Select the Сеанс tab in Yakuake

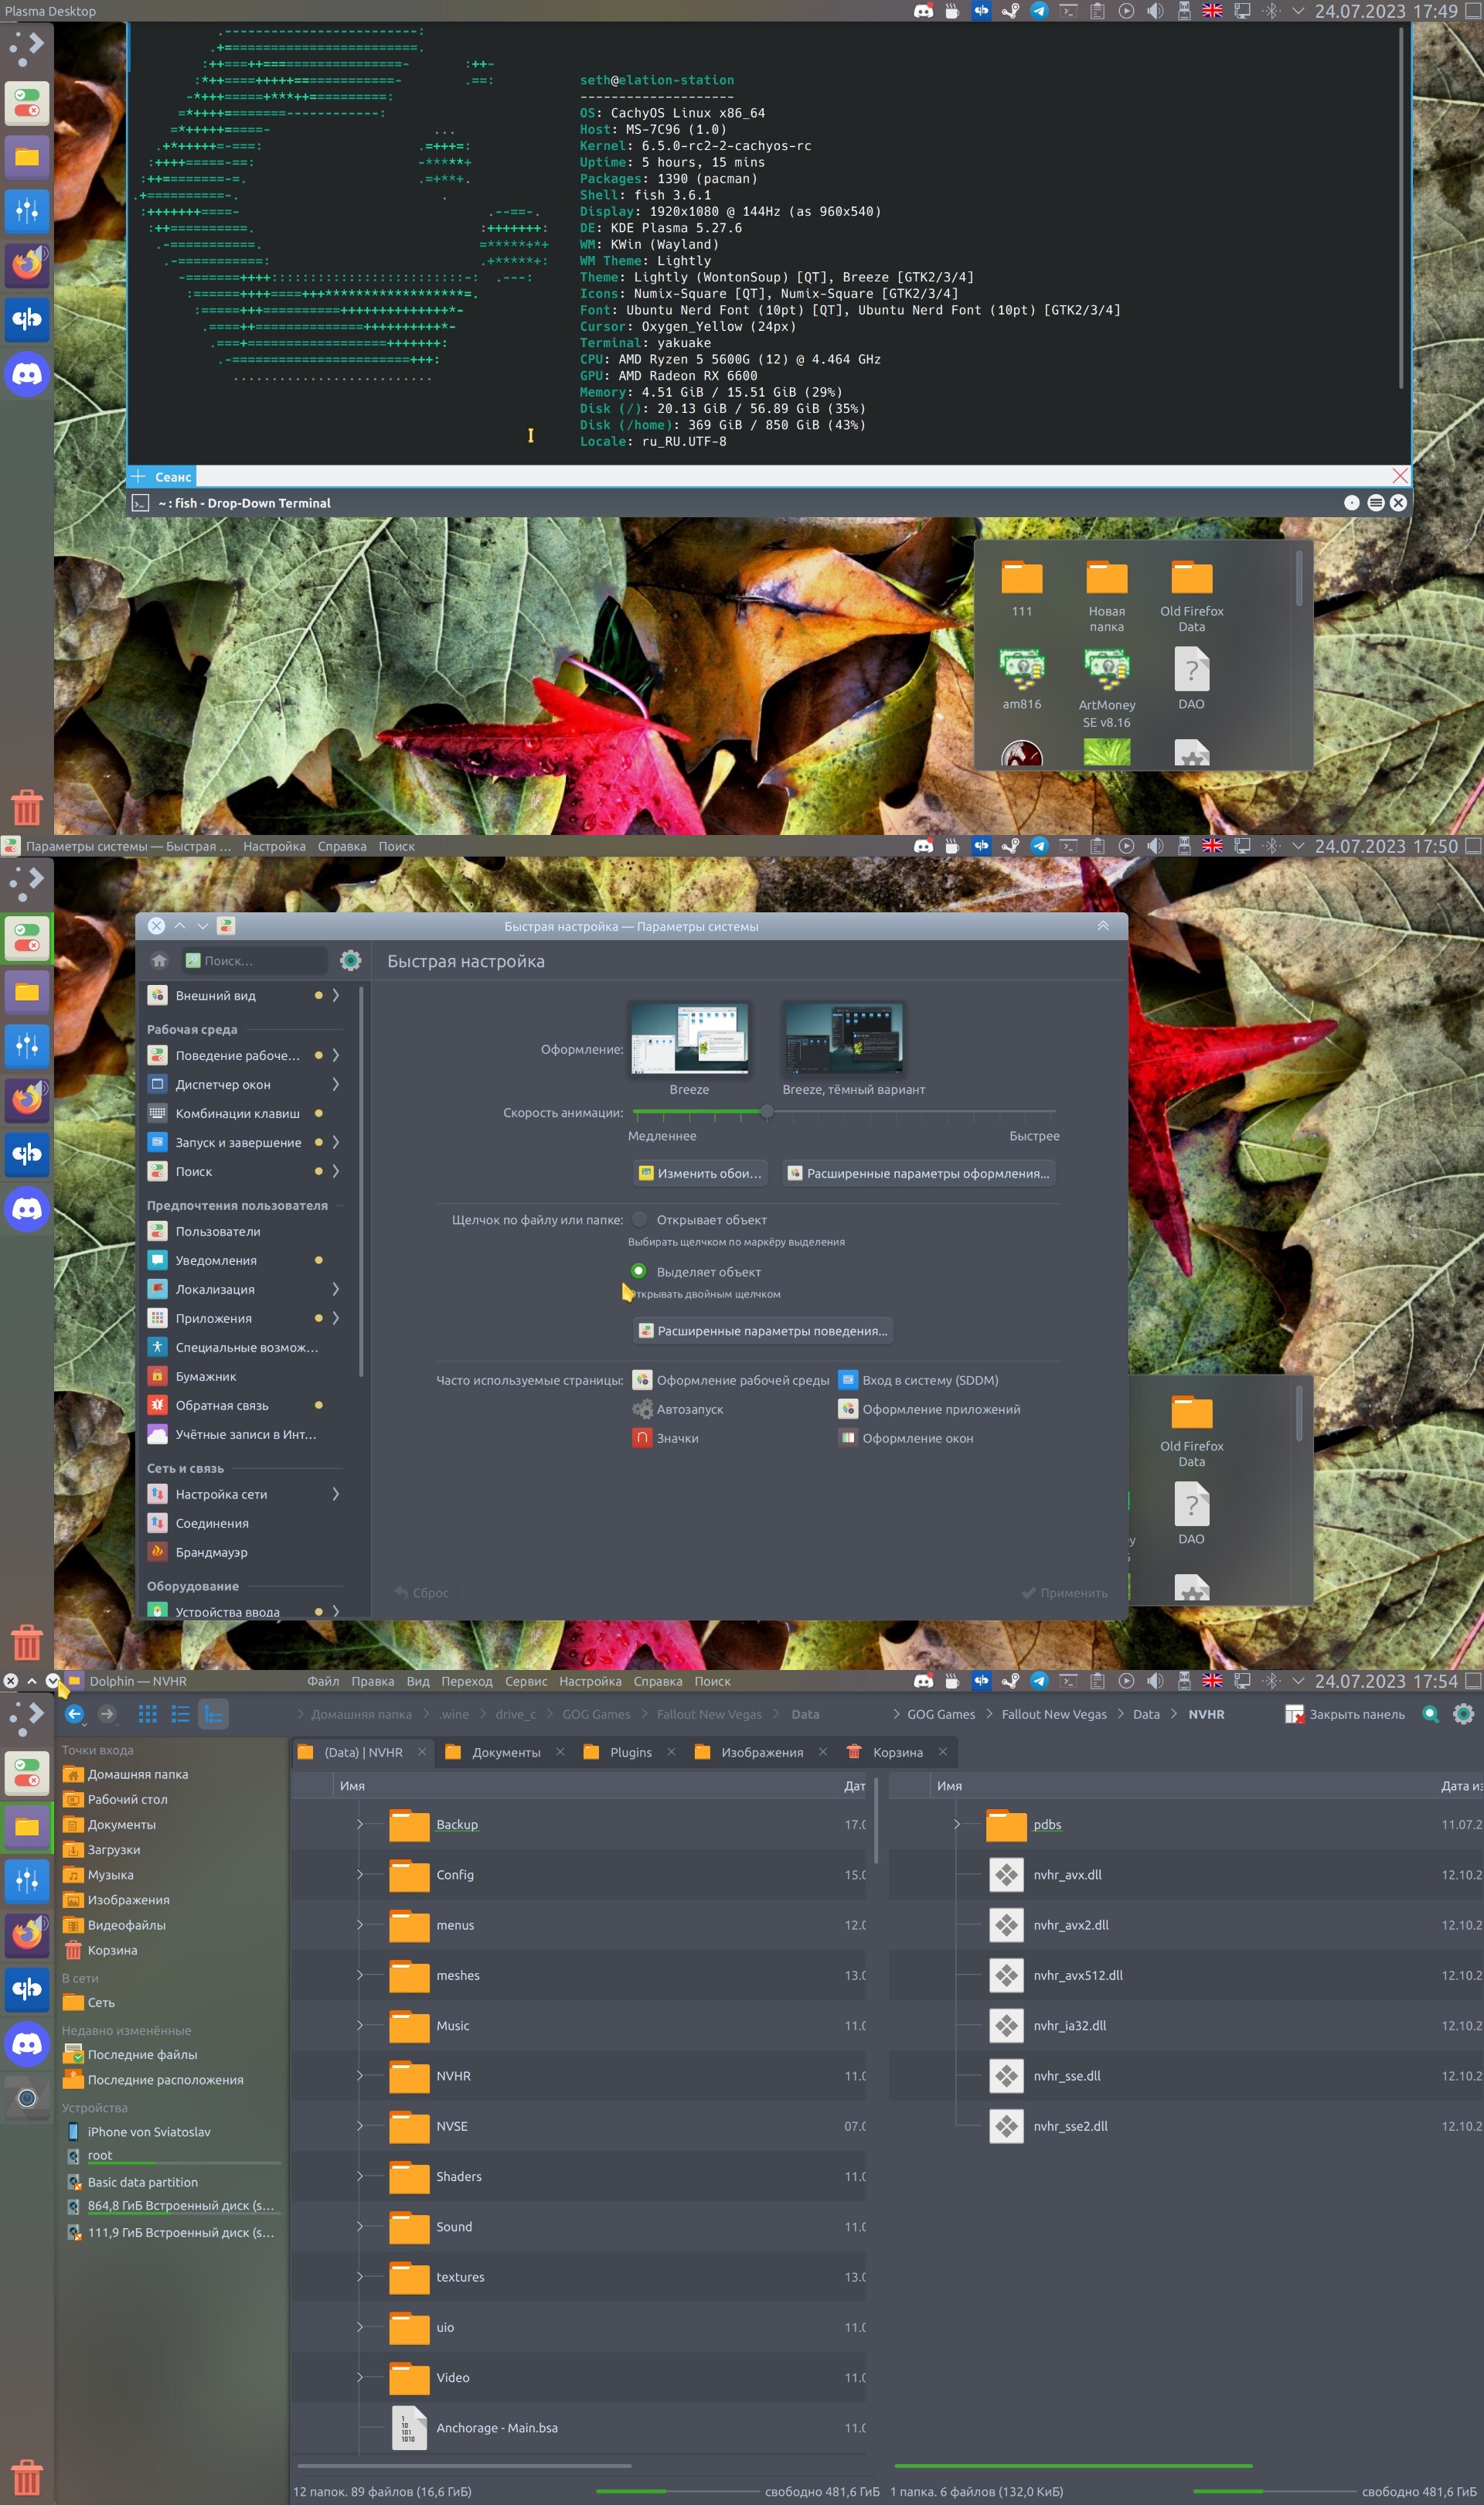click(173, 477)
